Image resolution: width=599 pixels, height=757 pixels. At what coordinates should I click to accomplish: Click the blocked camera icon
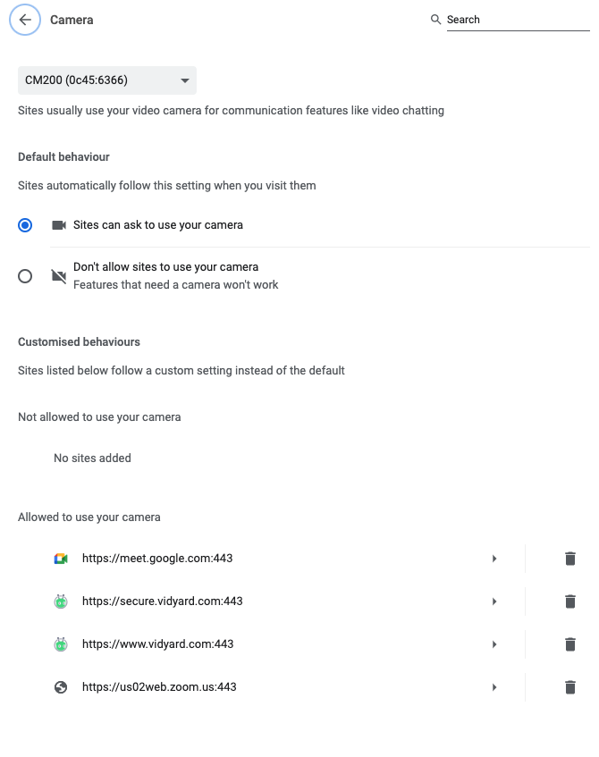coord(59,276)
